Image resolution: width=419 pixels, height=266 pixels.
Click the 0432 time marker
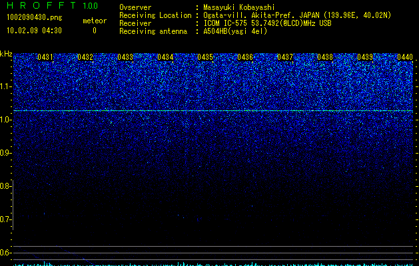tap(85, 57)
